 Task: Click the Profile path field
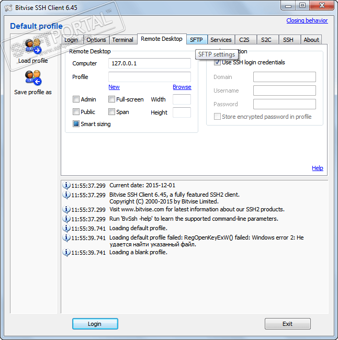(x=150, y=77)
